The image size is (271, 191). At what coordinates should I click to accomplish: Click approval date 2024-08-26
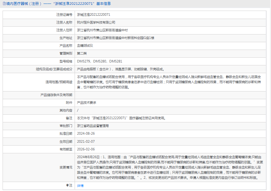pyautogui.click(x=86, y=134)
